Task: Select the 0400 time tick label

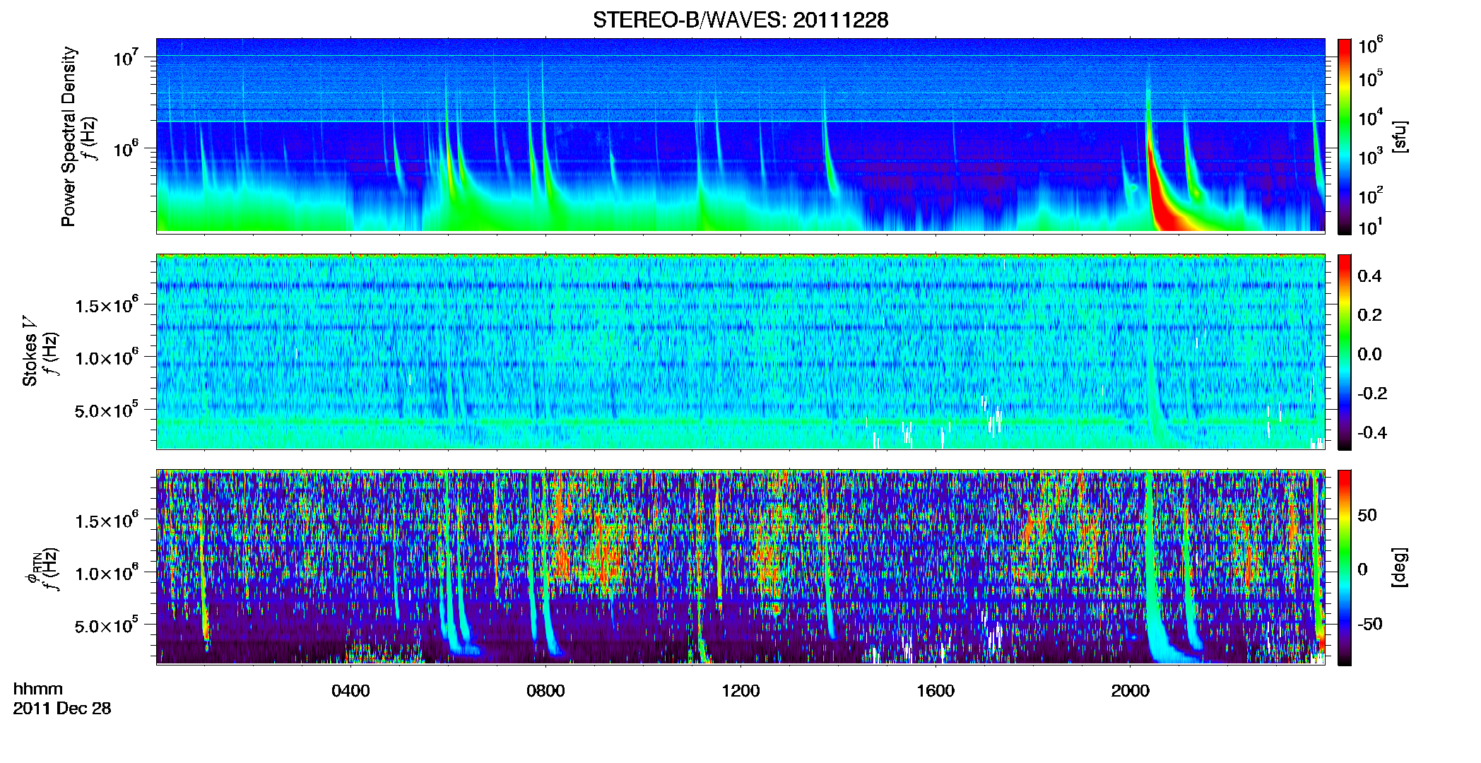Action: [350, 690]
